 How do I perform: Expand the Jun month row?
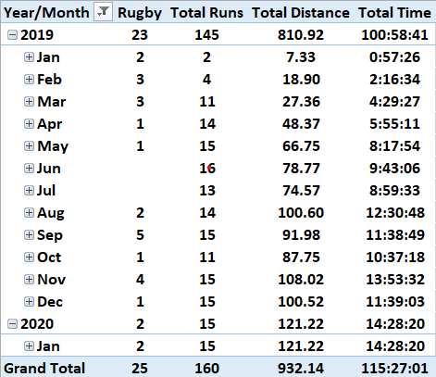29,169
